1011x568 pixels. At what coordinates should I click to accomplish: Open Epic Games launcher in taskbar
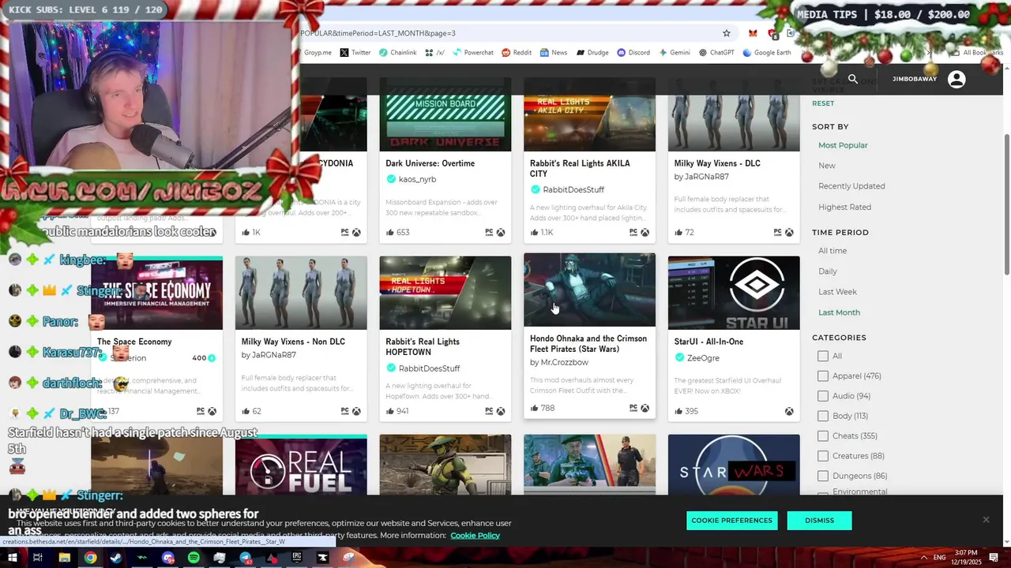(x=297, y=558)
